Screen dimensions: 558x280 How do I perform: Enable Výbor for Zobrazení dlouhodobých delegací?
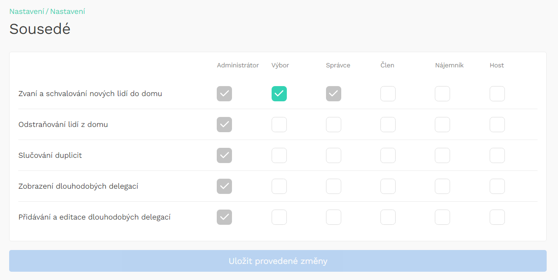pyautogui.click(x=279, y=186)
